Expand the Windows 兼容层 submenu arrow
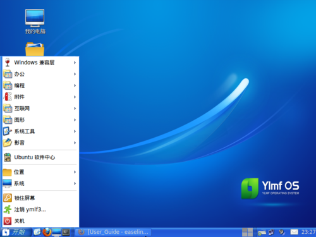The image size is (316, 237). 75,63
